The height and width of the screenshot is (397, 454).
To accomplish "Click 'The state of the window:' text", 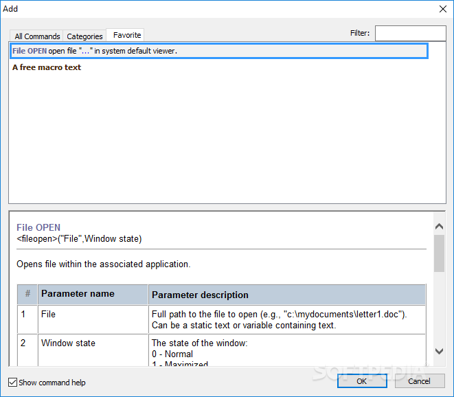I will 200,343.
